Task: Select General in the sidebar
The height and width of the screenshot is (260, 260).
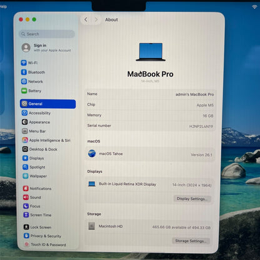Action: tap(48, 104)
